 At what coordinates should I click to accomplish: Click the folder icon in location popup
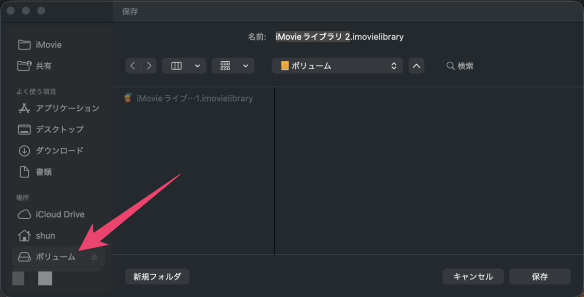click(285, 66)
